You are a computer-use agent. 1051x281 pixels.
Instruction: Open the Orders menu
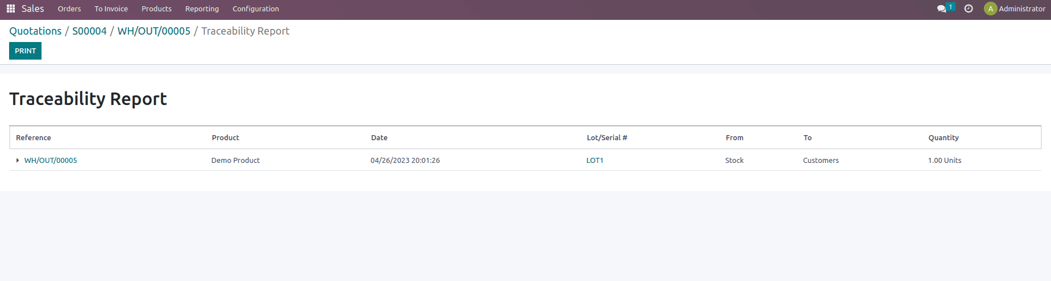tap(69, 9)
